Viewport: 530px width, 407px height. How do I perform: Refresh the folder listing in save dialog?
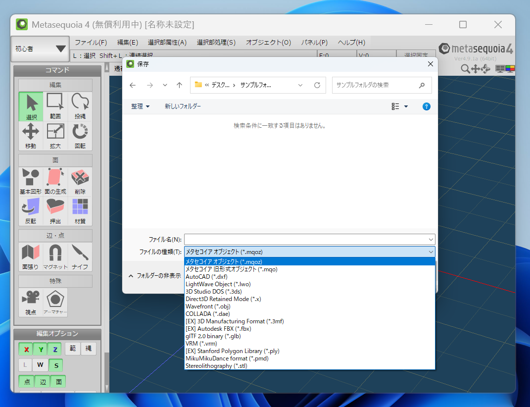317,85
